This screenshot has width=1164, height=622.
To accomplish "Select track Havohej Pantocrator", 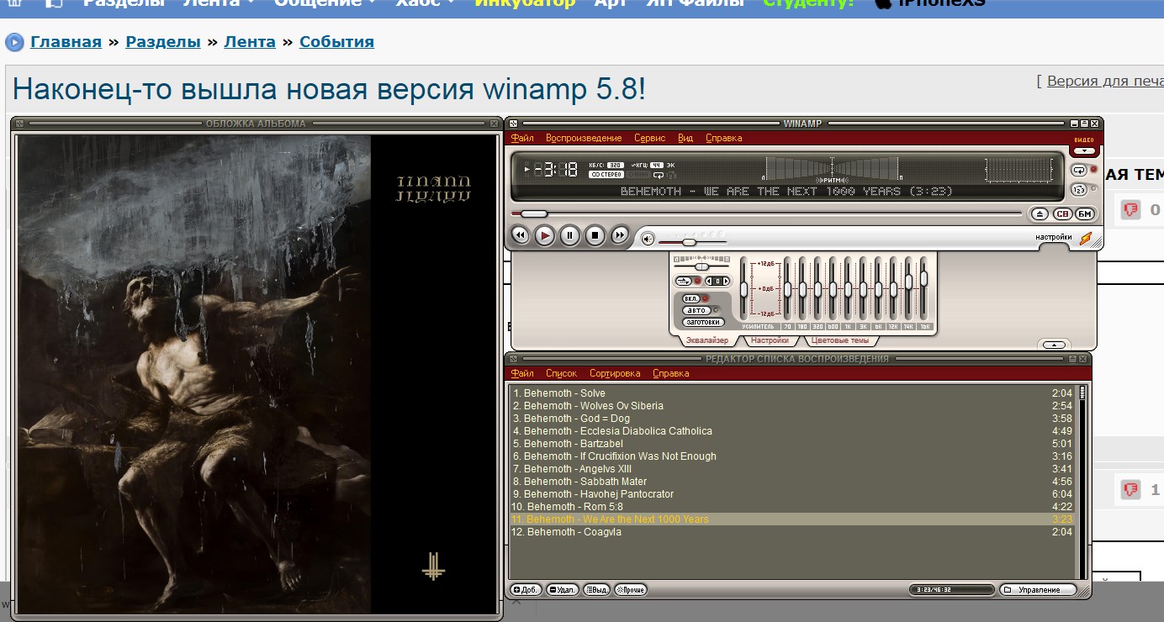I will coord(792,494).
